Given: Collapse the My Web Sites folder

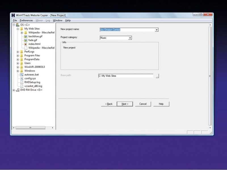Looking at the screenshot, I should 18,29.
